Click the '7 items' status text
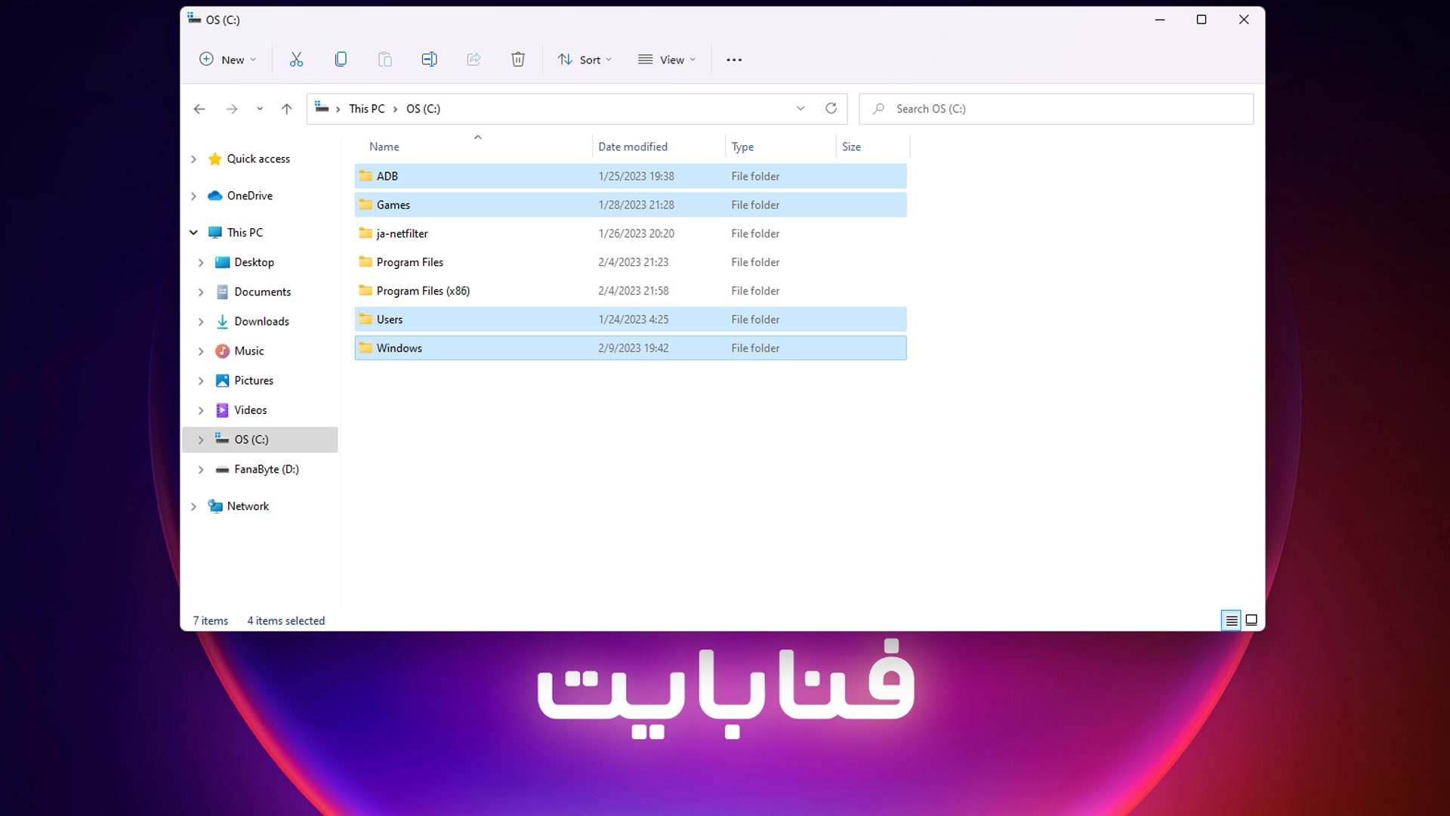 pyautogui.click(x=210, y=620)
